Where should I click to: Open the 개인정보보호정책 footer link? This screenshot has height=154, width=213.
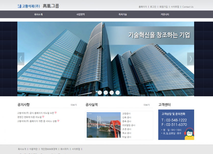point(49,149)
